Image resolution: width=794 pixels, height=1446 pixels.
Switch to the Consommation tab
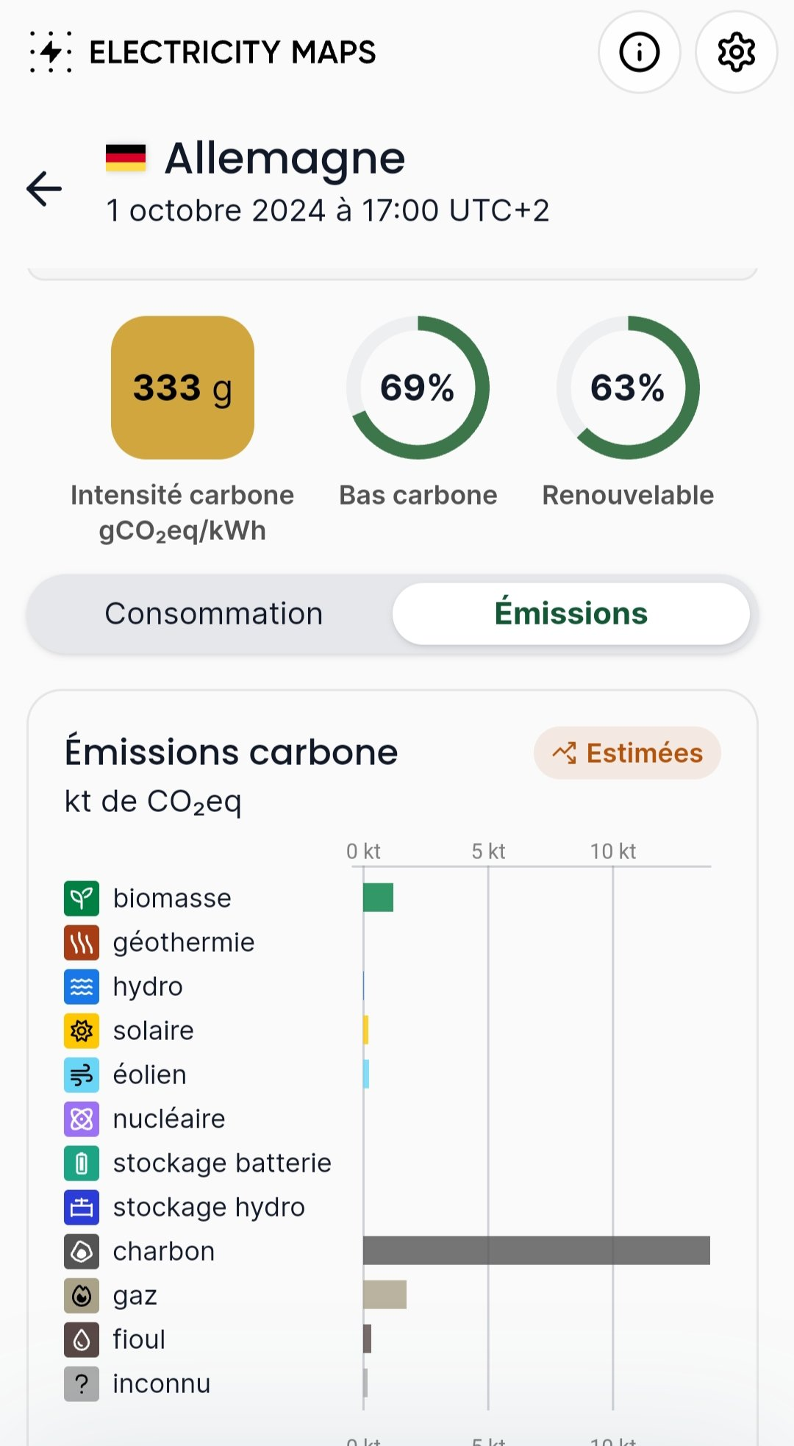pyautogui.click(x=213, y=613)
